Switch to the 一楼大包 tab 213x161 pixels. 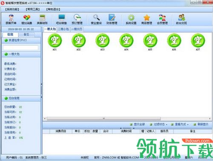point(50,29)
